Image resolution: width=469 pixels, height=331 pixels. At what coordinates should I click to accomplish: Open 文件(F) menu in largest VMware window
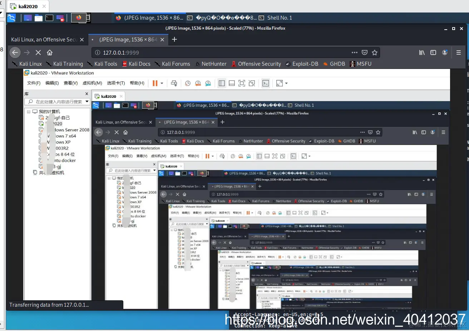click(x=34, y=83)
